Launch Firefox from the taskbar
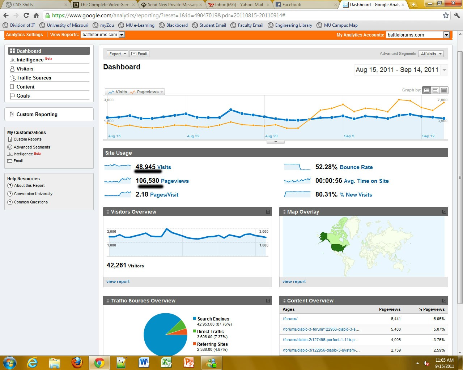 (77, 363)
